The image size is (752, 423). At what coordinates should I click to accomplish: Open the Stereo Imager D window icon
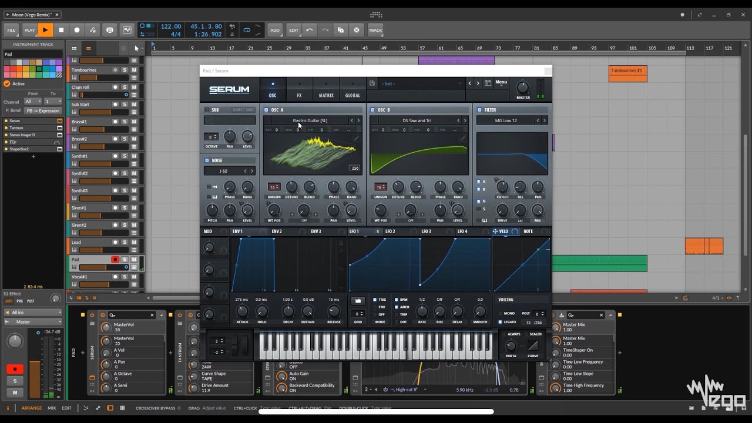59,135
